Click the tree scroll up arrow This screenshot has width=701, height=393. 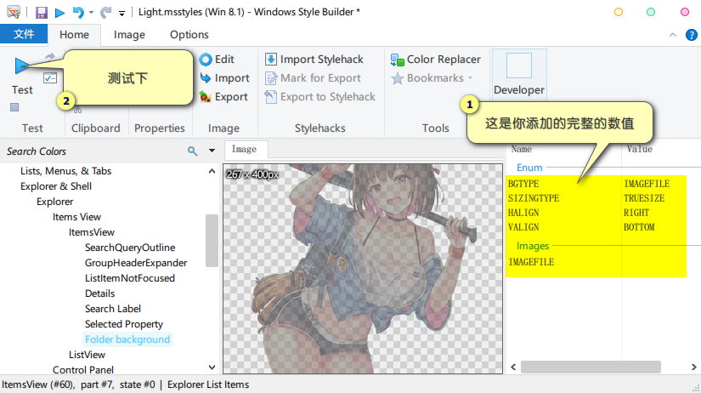212,171
